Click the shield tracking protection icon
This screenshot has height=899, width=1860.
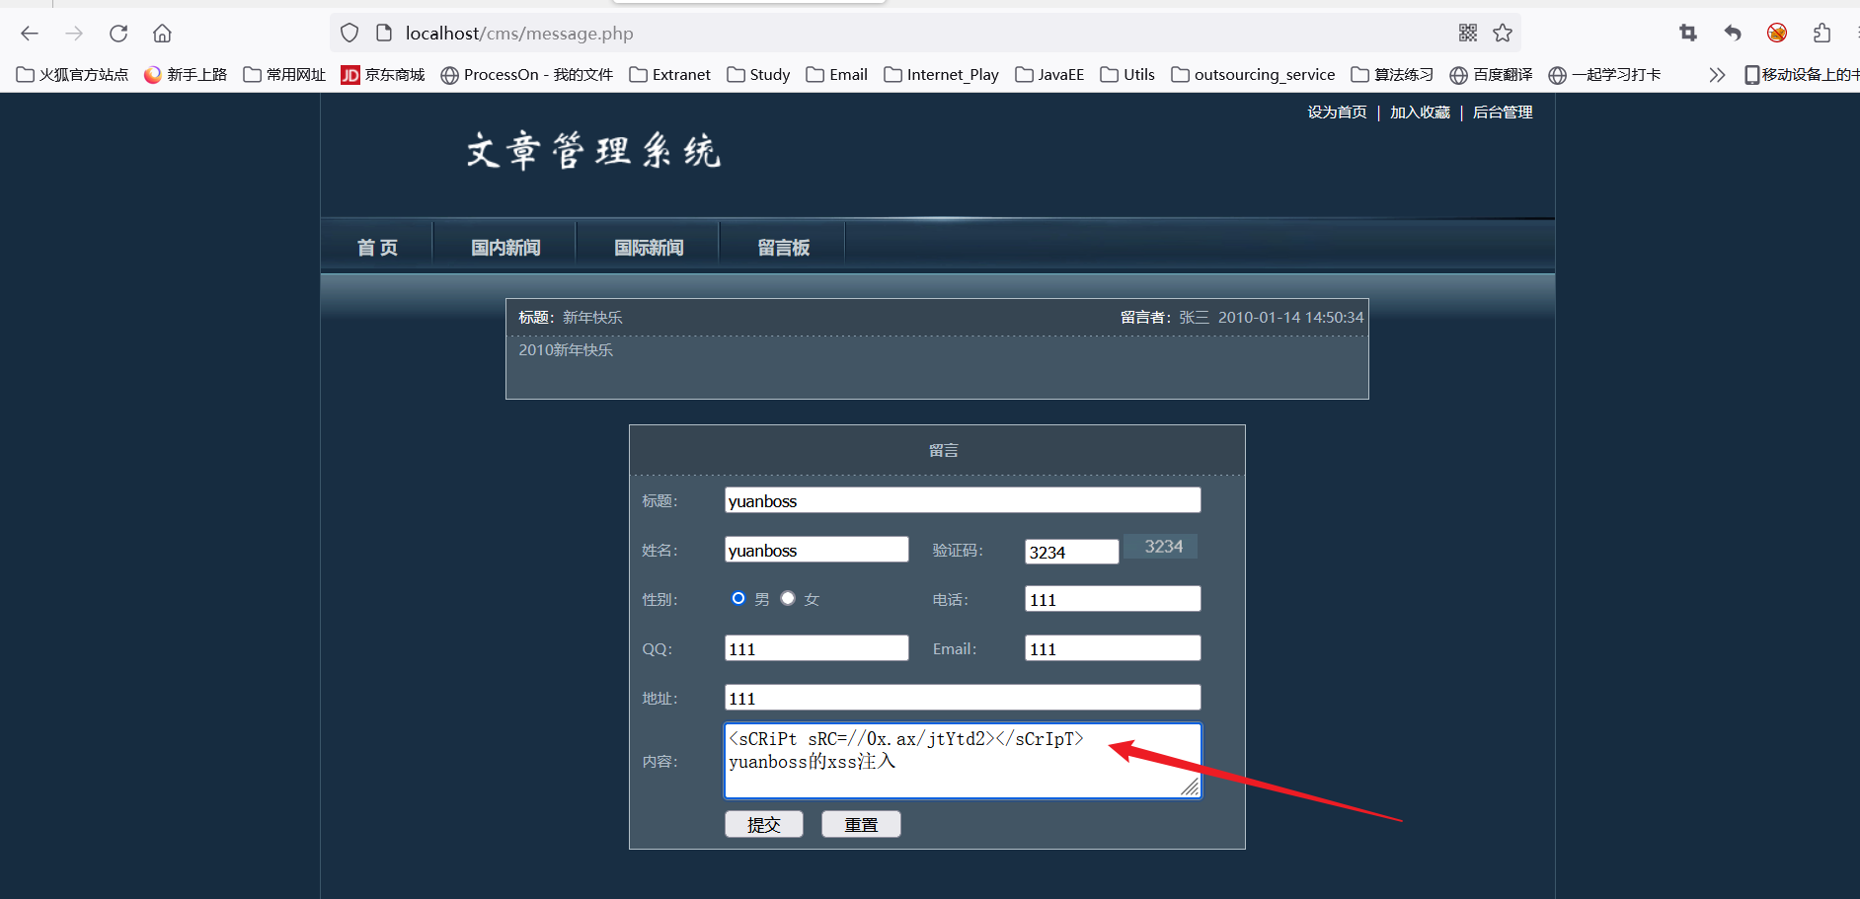pyautogui.click(x=349, y=34)
